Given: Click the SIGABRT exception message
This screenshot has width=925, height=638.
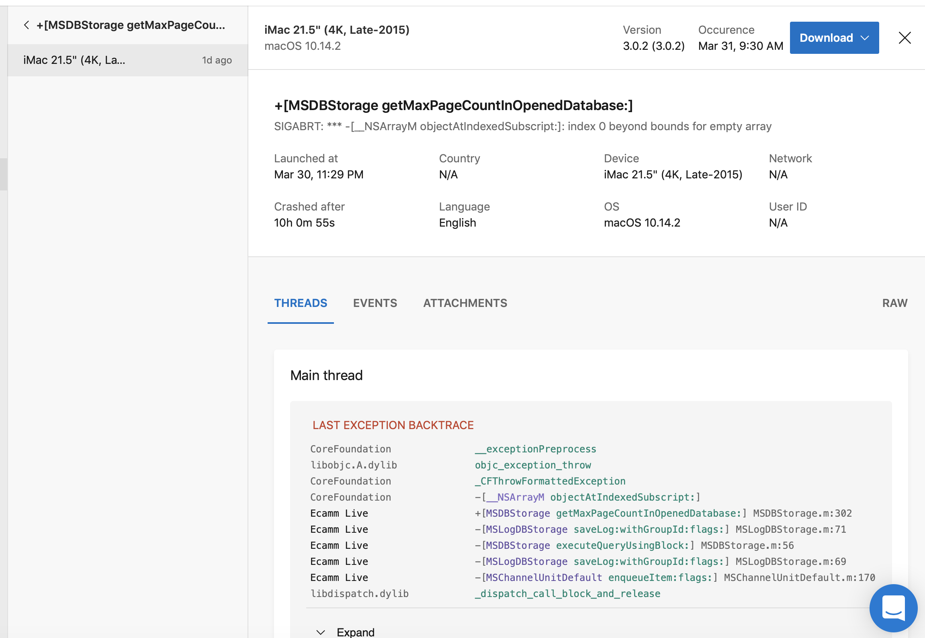Looking at the screenshot, I should coord(522,126).
